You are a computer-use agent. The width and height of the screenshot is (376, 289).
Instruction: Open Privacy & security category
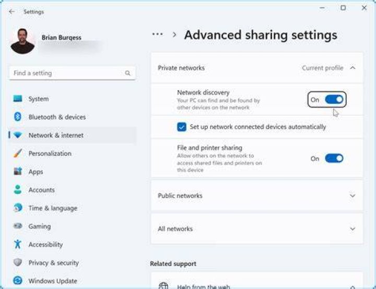[72, 262]
